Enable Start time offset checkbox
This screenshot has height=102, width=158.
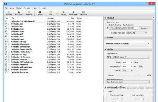(x=110, y=95)
